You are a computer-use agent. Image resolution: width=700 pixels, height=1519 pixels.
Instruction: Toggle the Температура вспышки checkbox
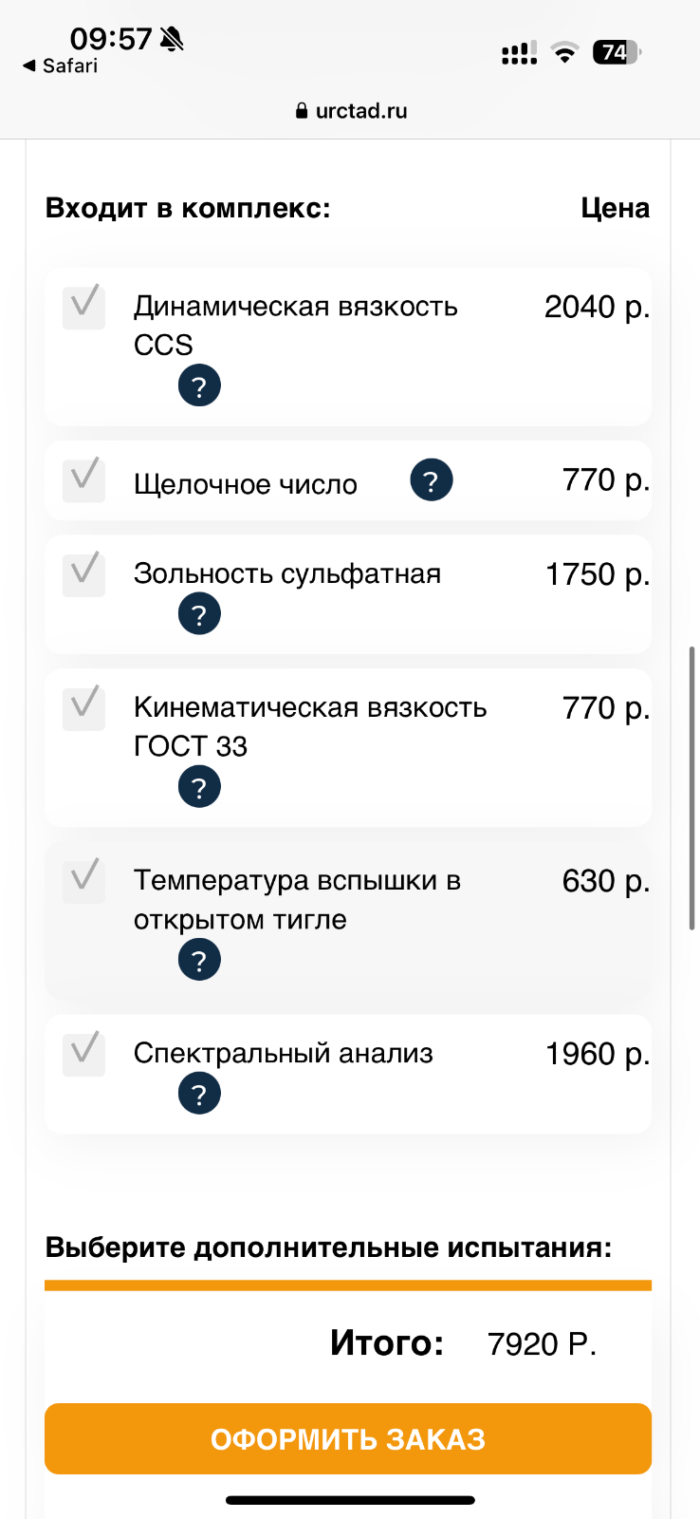pyautogui.click(x=83, y=882)
